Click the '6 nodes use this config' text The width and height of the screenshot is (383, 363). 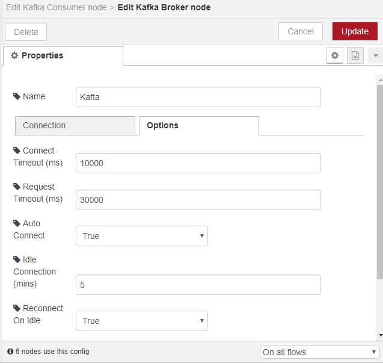pos(52,352)
